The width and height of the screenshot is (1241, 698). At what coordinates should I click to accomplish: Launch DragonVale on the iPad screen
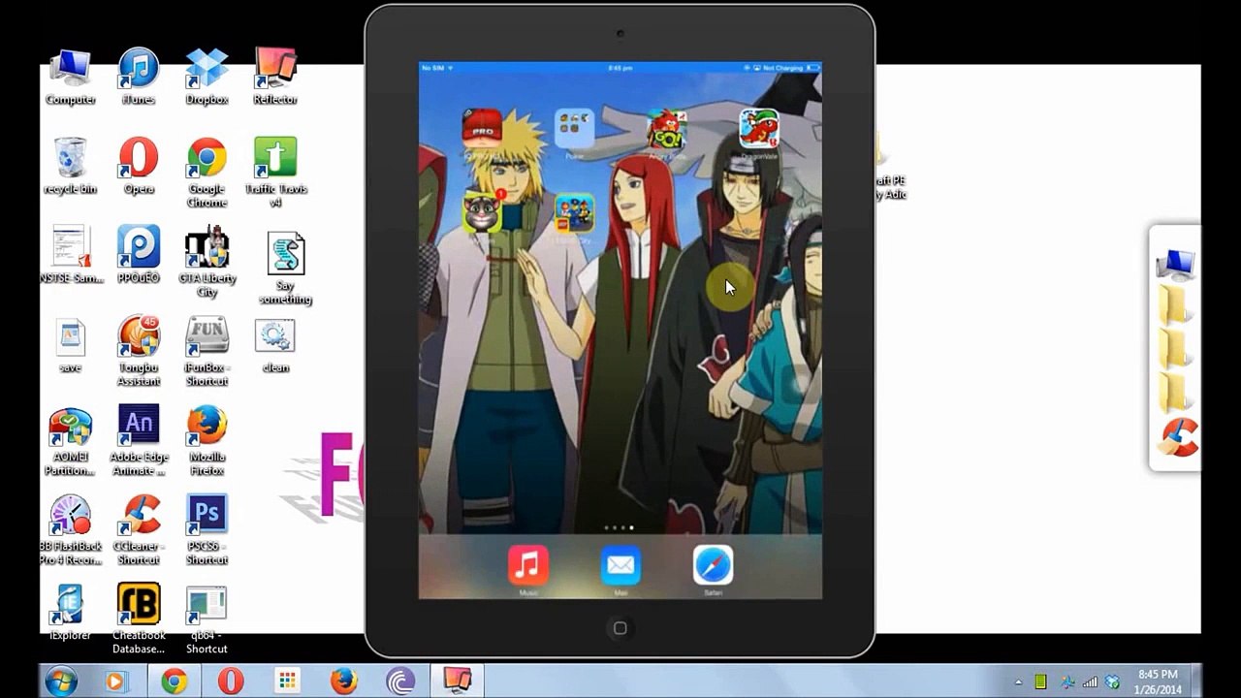[758, 129]
